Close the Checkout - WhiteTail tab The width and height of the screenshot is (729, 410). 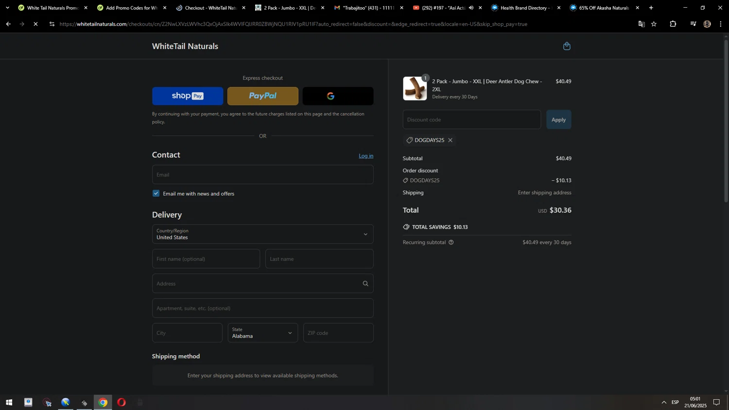244,8
